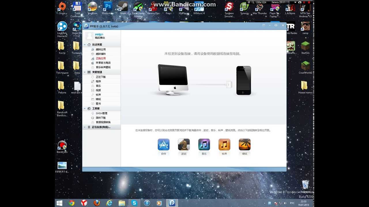369x207 pixels.
Task: Select 程序 under resource management
Action: pos(98,81)
